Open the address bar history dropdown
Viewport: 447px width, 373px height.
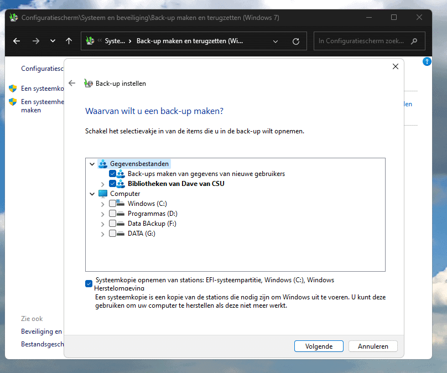(x=276, y=41)
